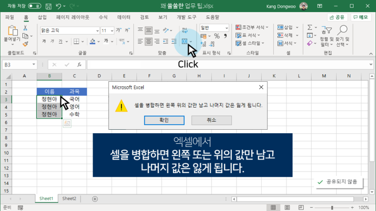Click the Percent Style icon
The height and width of the screenshot is (211, 376).
click(217, 36)
